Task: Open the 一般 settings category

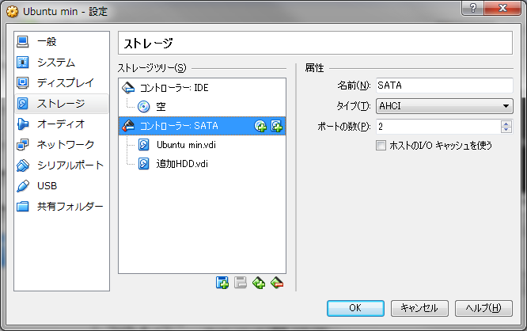Action: [x=62, y=42]
